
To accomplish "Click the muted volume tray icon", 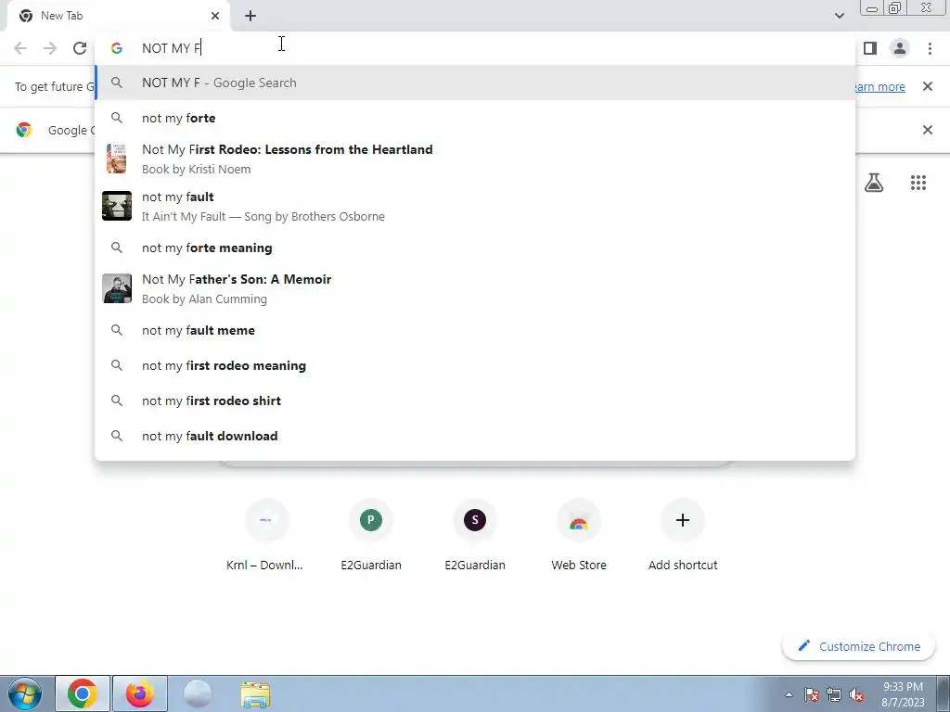I will pos(856,695).
